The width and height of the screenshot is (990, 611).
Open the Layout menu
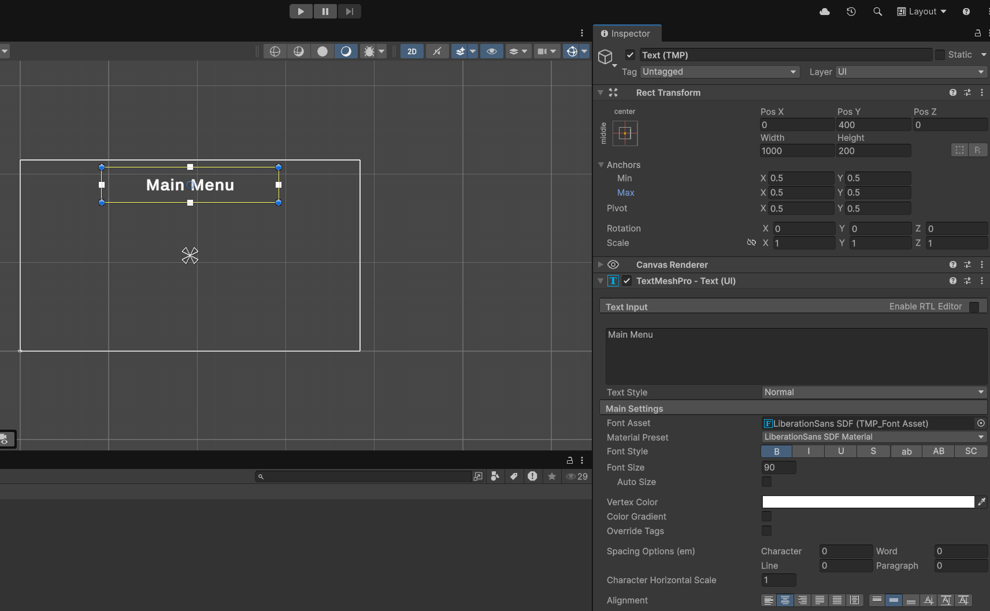coord(922,12)
